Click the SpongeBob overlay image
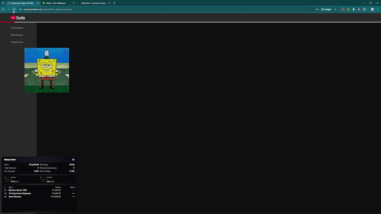Screen dimensions: 381x214 (x=47, y=70)
